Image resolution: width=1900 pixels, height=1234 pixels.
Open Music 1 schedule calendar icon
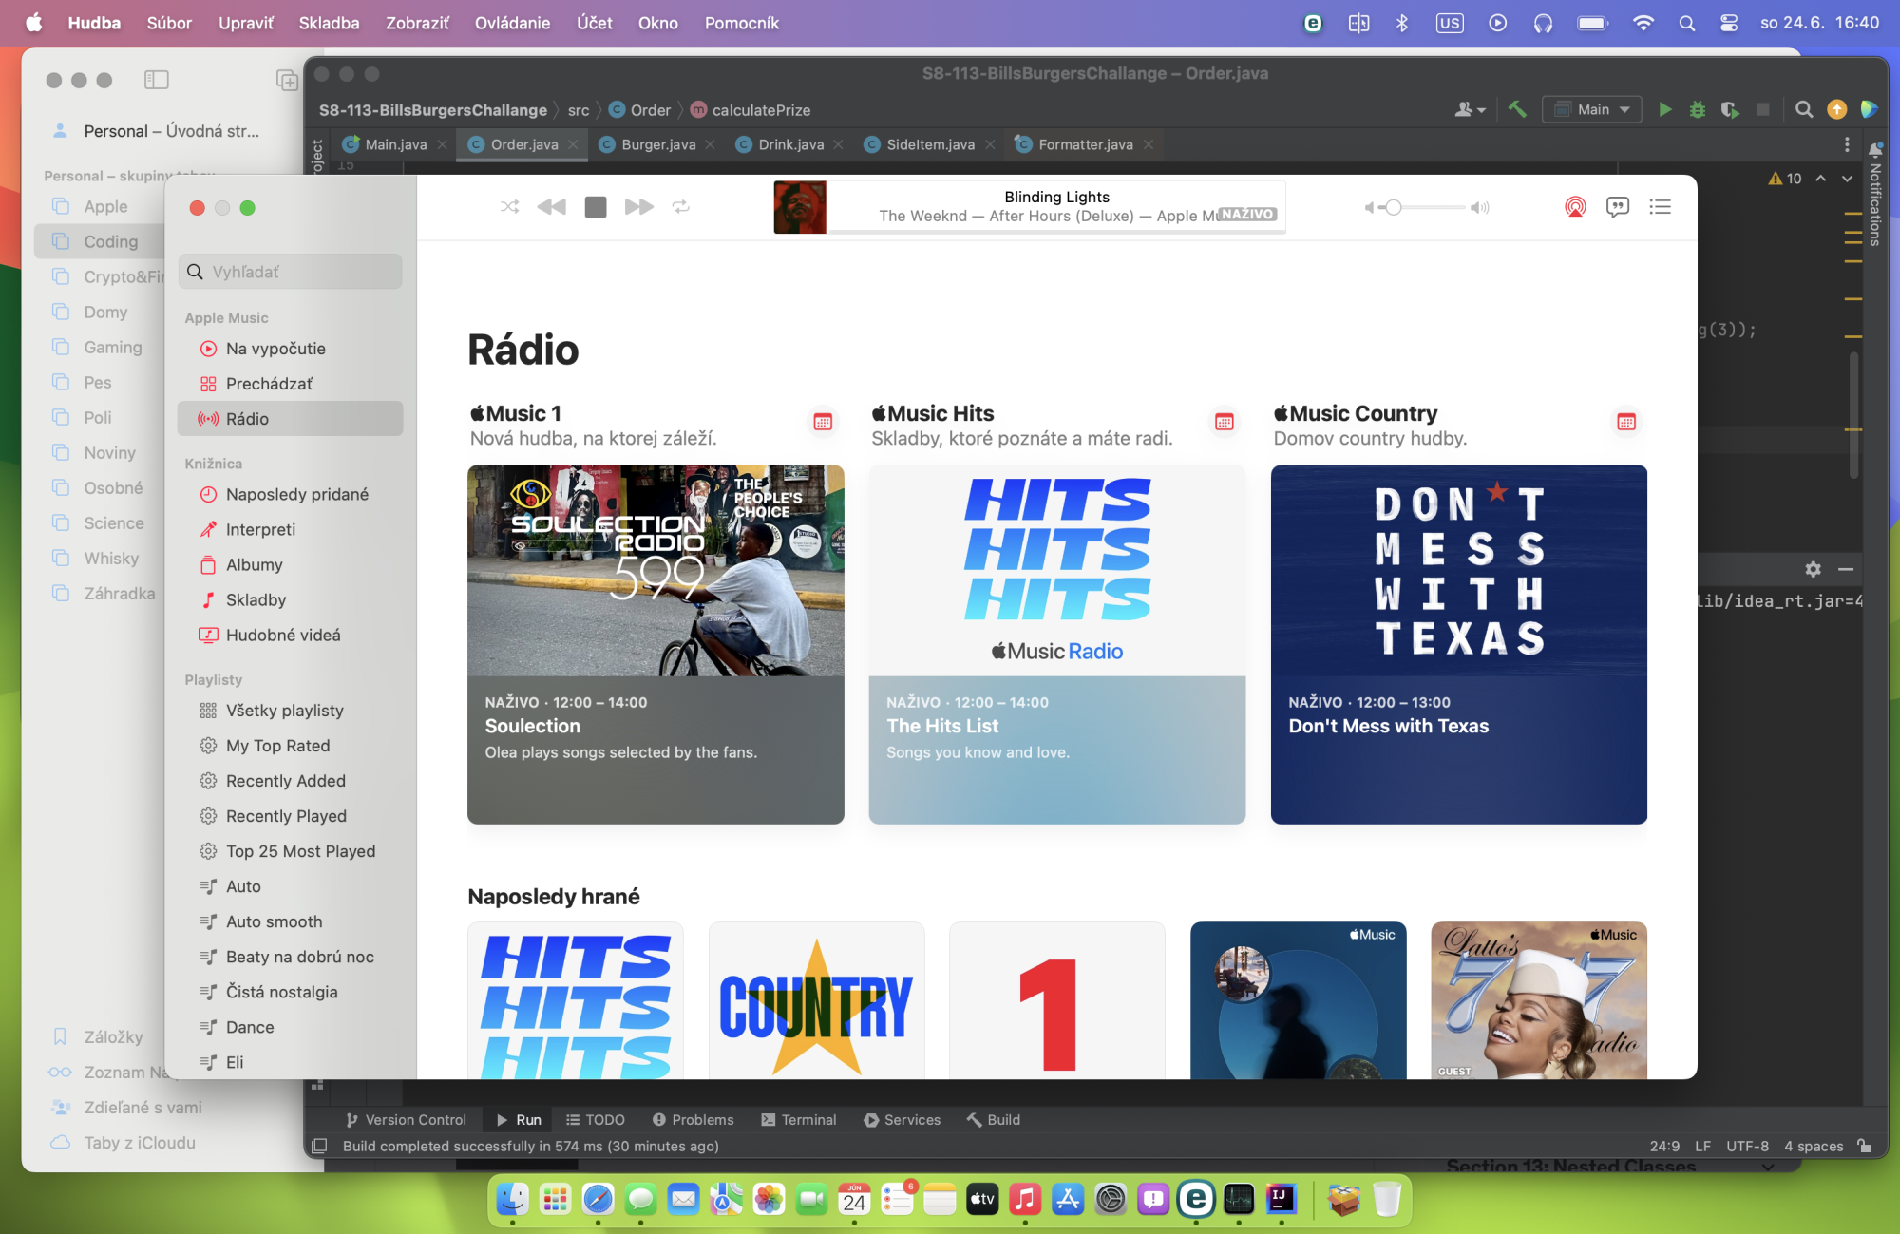tap(823, 422)
